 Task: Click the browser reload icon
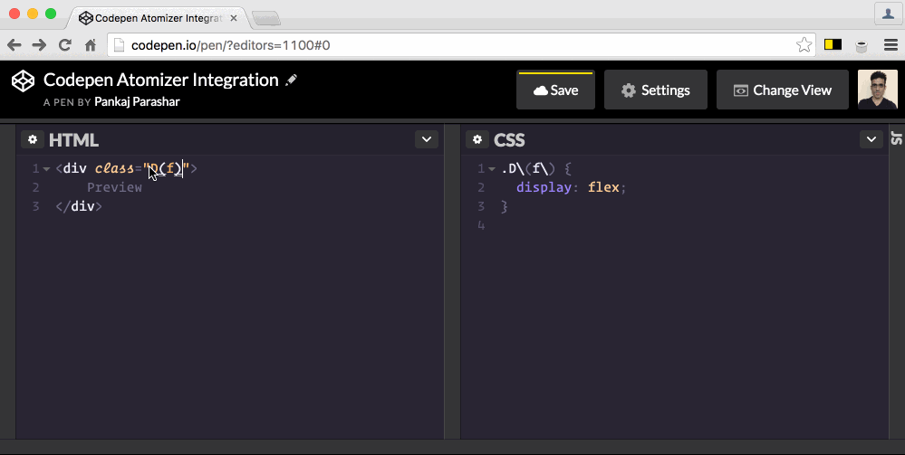pos(65,45)
